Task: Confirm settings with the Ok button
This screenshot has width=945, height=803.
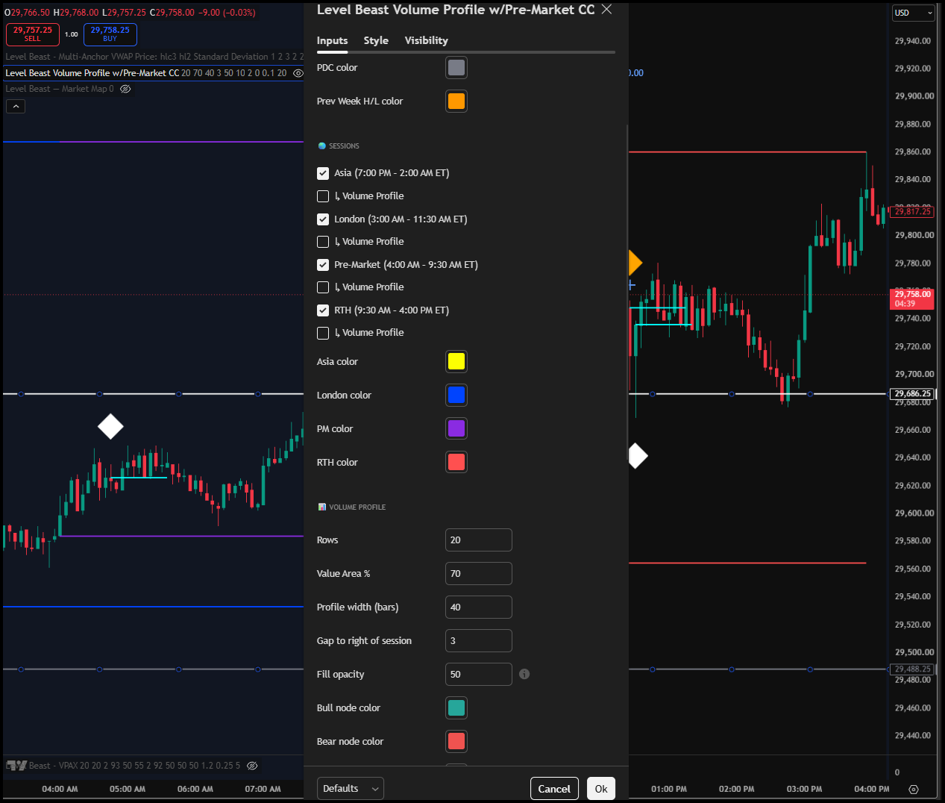Action: click(x=601, y=789)
